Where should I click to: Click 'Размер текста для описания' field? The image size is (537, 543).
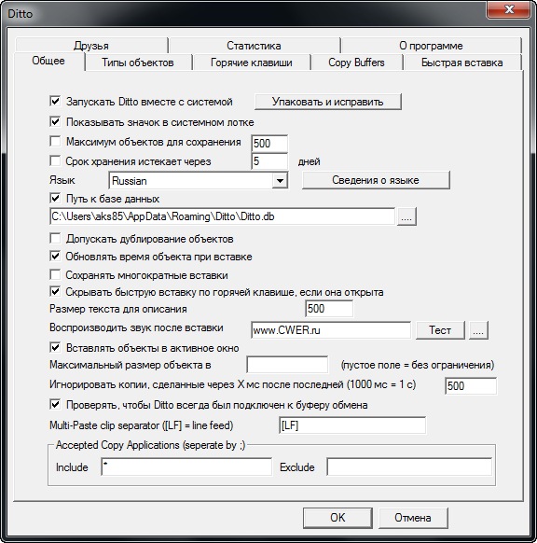(x=329, y=309)
